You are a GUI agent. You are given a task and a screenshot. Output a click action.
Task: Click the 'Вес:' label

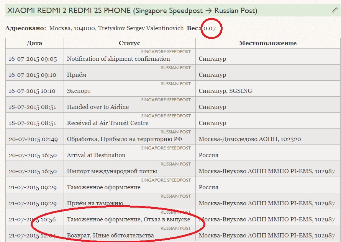click(x=193, y=28)
